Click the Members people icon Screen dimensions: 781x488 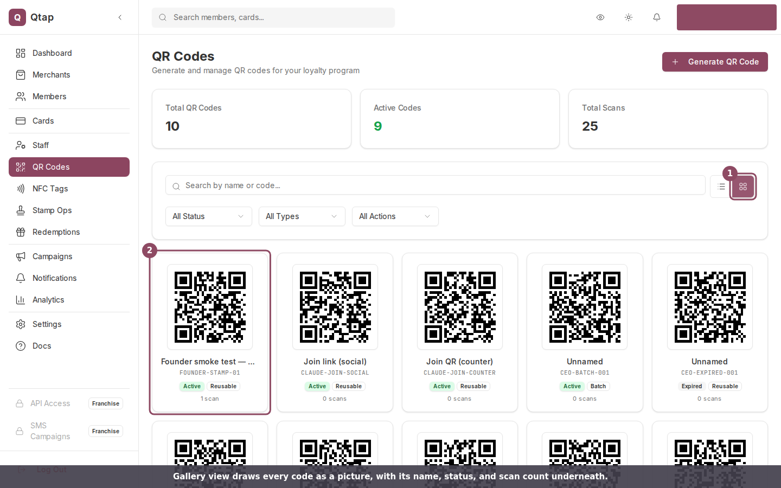(x=21, y=97)
